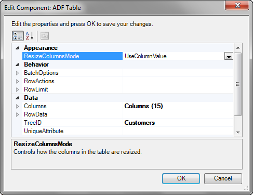Click the Data category header
Screen dimensions: 253x195
click(31, 98)
